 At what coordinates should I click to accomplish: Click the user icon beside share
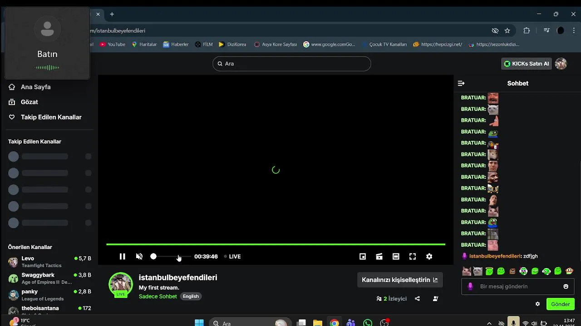(435, 299)
